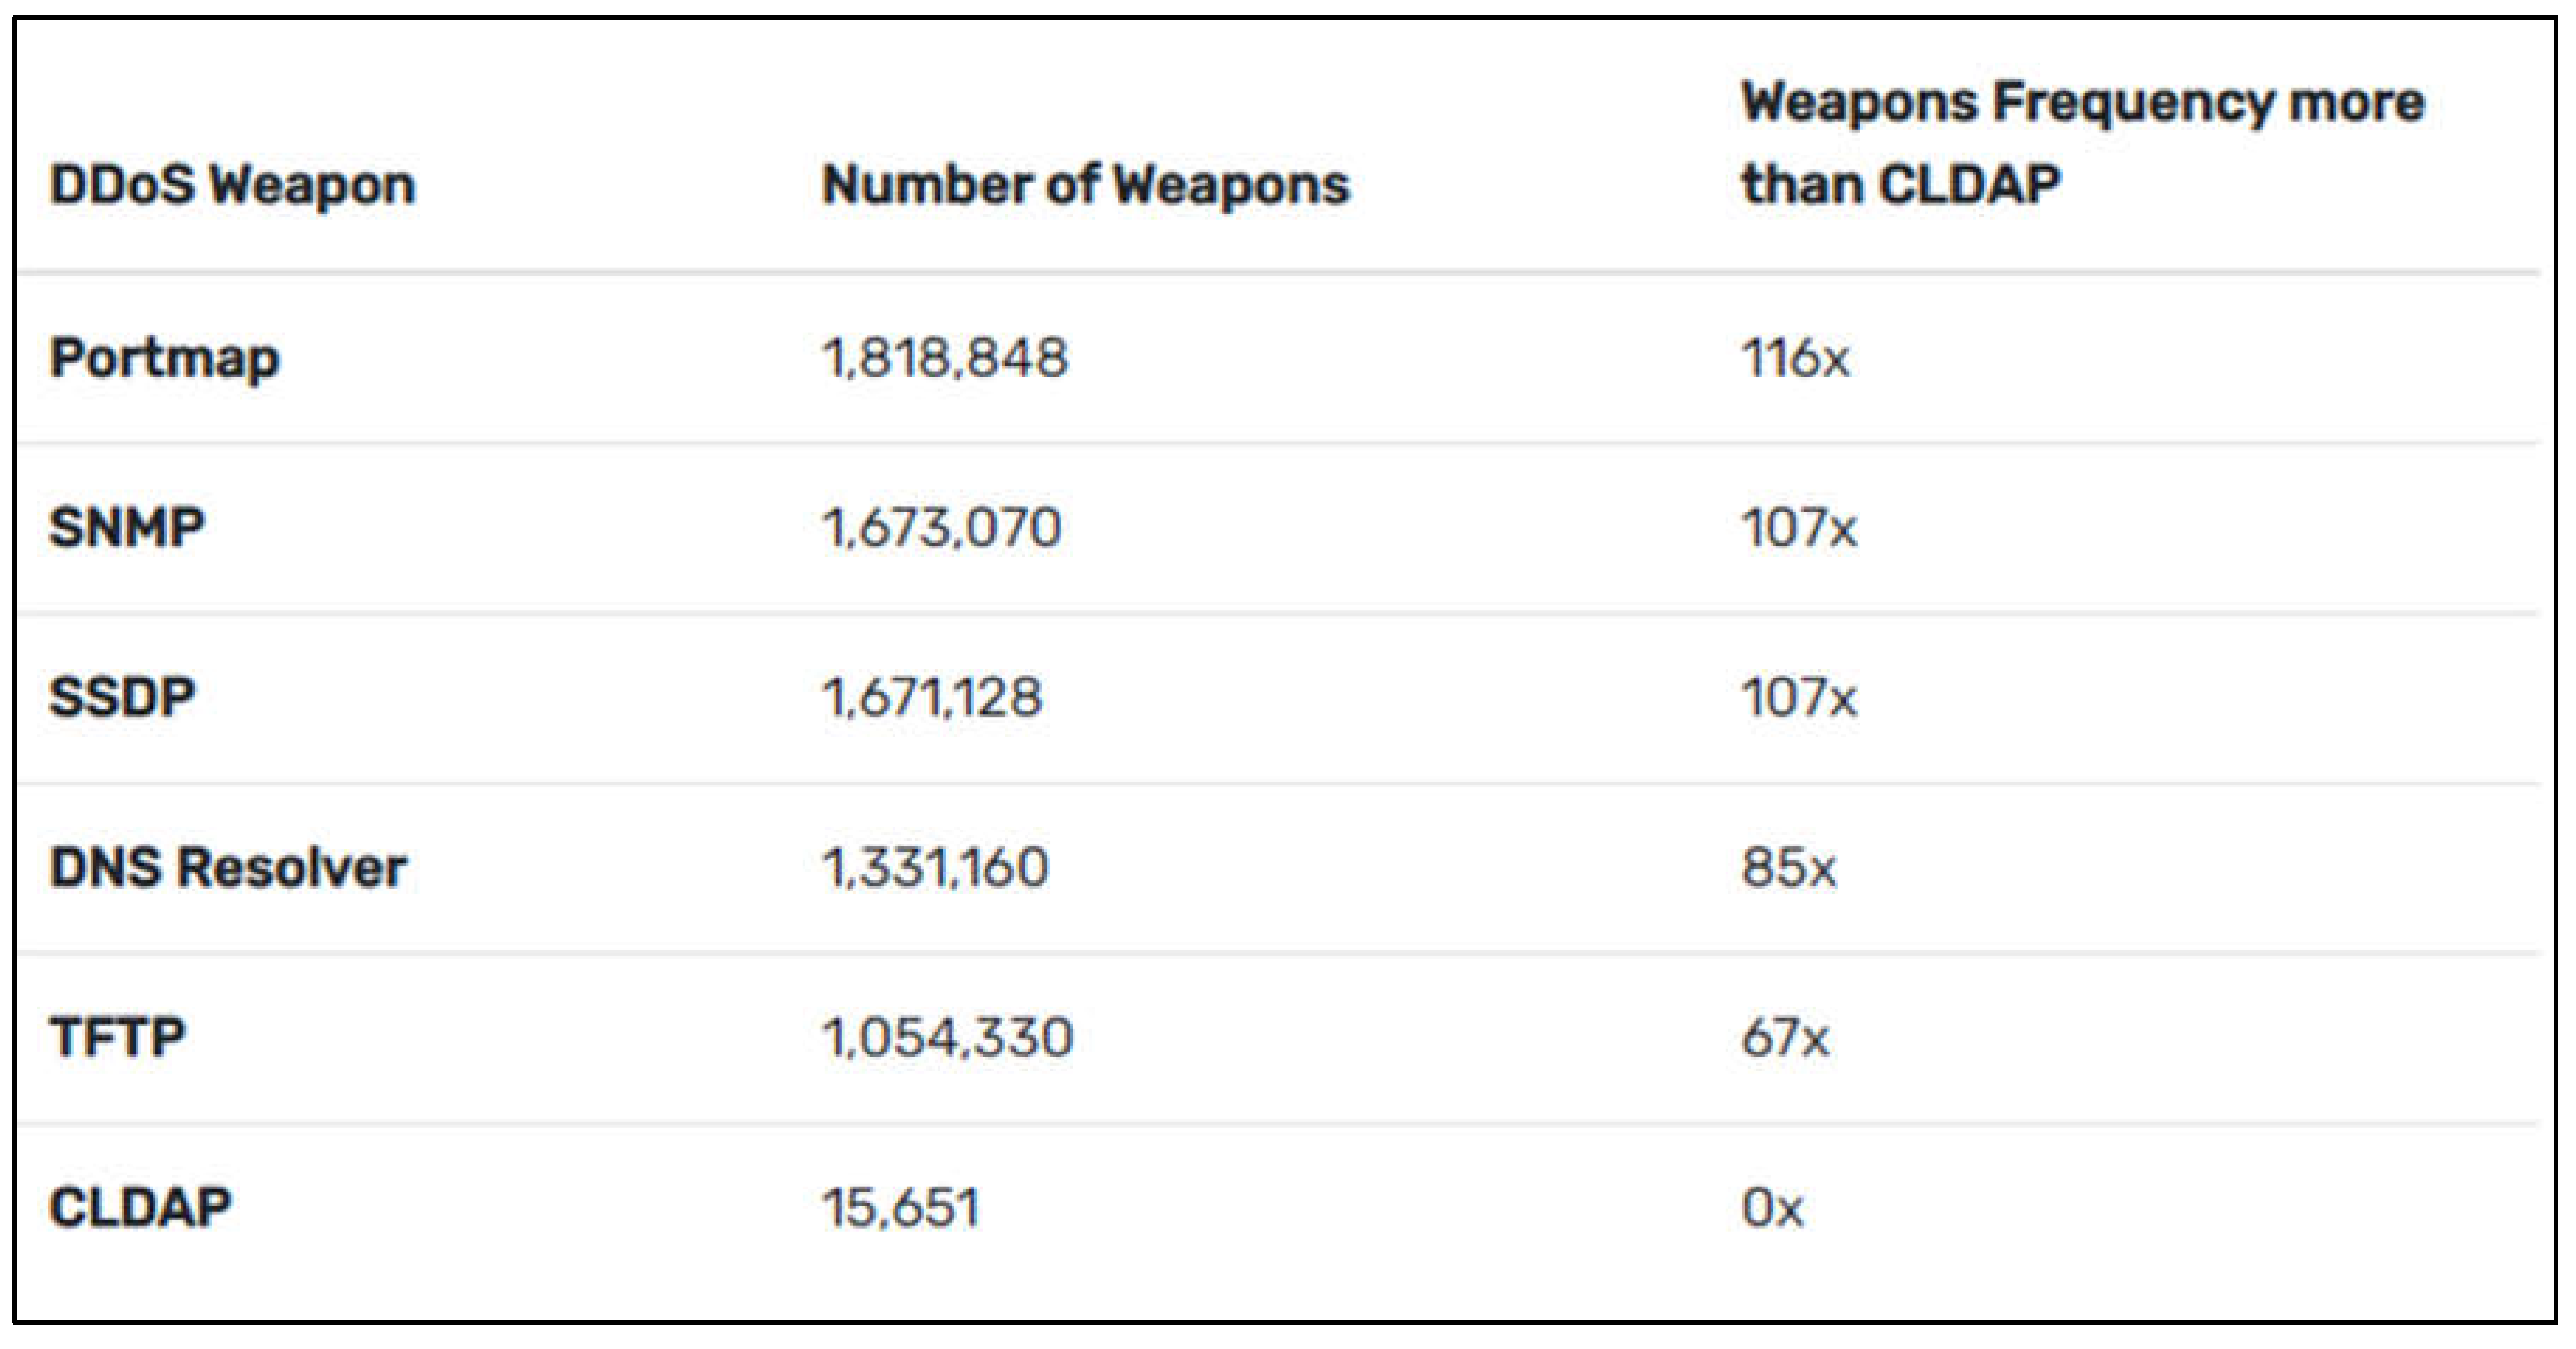Click the DDoS Weapon column header
This screenshot has width=2576, height=1349.
point(232,186)
